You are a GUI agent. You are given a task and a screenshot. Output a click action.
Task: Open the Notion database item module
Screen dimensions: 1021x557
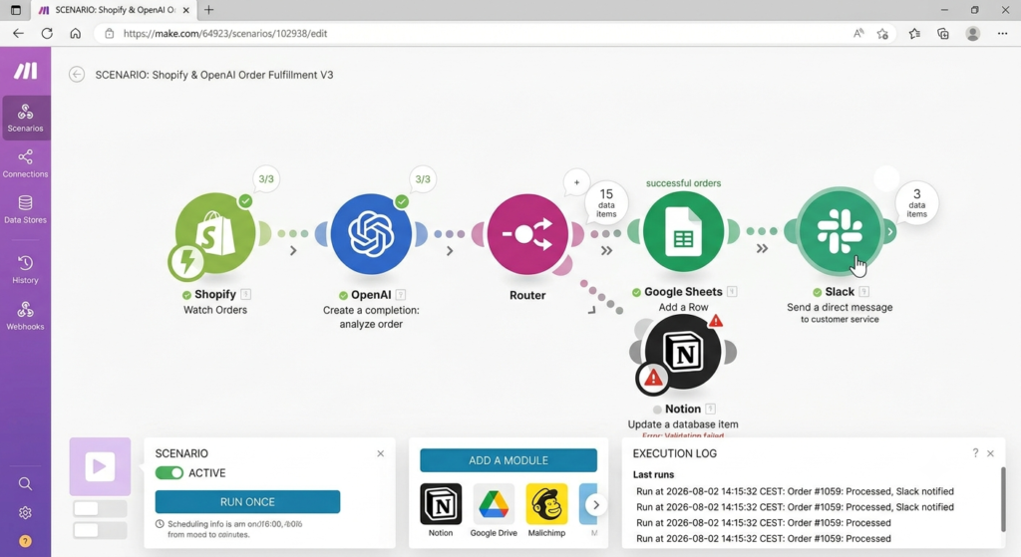683,352
